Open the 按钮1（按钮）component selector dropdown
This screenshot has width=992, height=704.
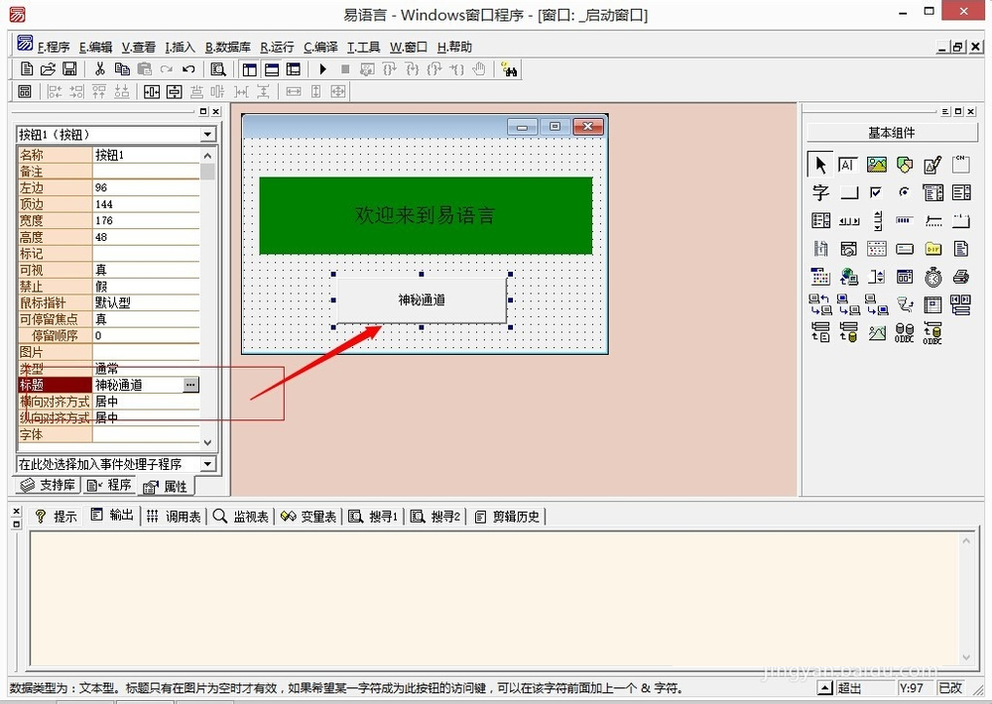(x=207, y=135)
